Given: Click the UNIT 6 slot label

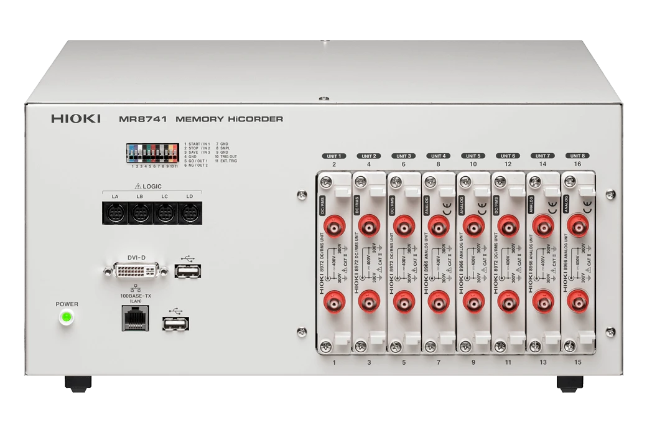Looking at the screenshot, I should pos(508,156).
